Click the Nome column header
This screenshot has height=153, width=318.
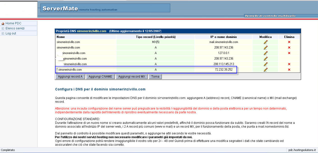coord(86,37)
